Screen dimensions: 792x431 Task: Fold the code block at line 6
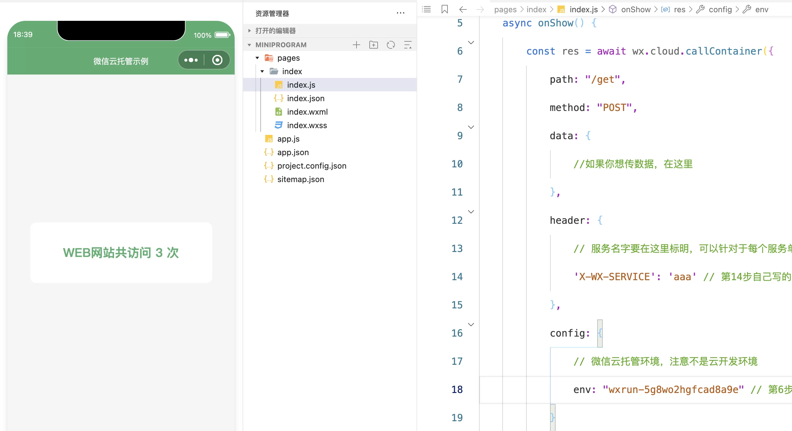tap(471, 42)
